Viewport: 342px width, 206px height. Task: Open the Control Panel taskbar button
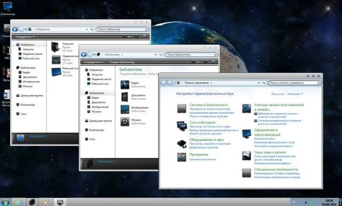coord(60,202)
